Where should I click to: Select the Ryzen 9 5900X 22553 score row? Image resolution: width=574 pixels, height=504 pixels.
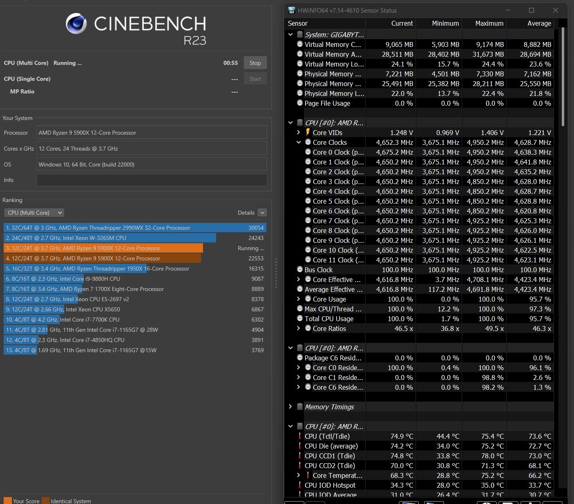tap(135, 258)
